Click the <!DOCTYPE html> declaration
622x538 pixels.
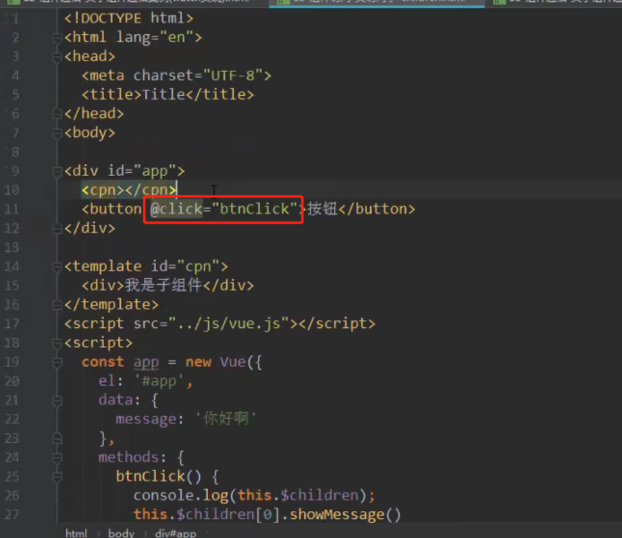point(129,18)
